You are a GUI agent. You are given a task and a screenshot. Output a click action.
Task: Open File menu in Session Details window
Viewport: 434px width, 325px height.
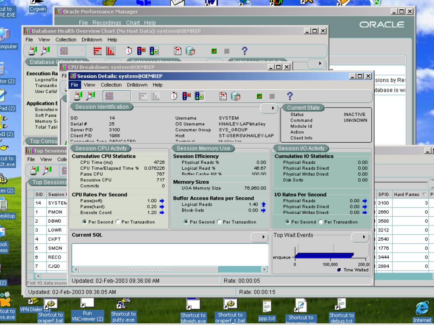point(75,85)
